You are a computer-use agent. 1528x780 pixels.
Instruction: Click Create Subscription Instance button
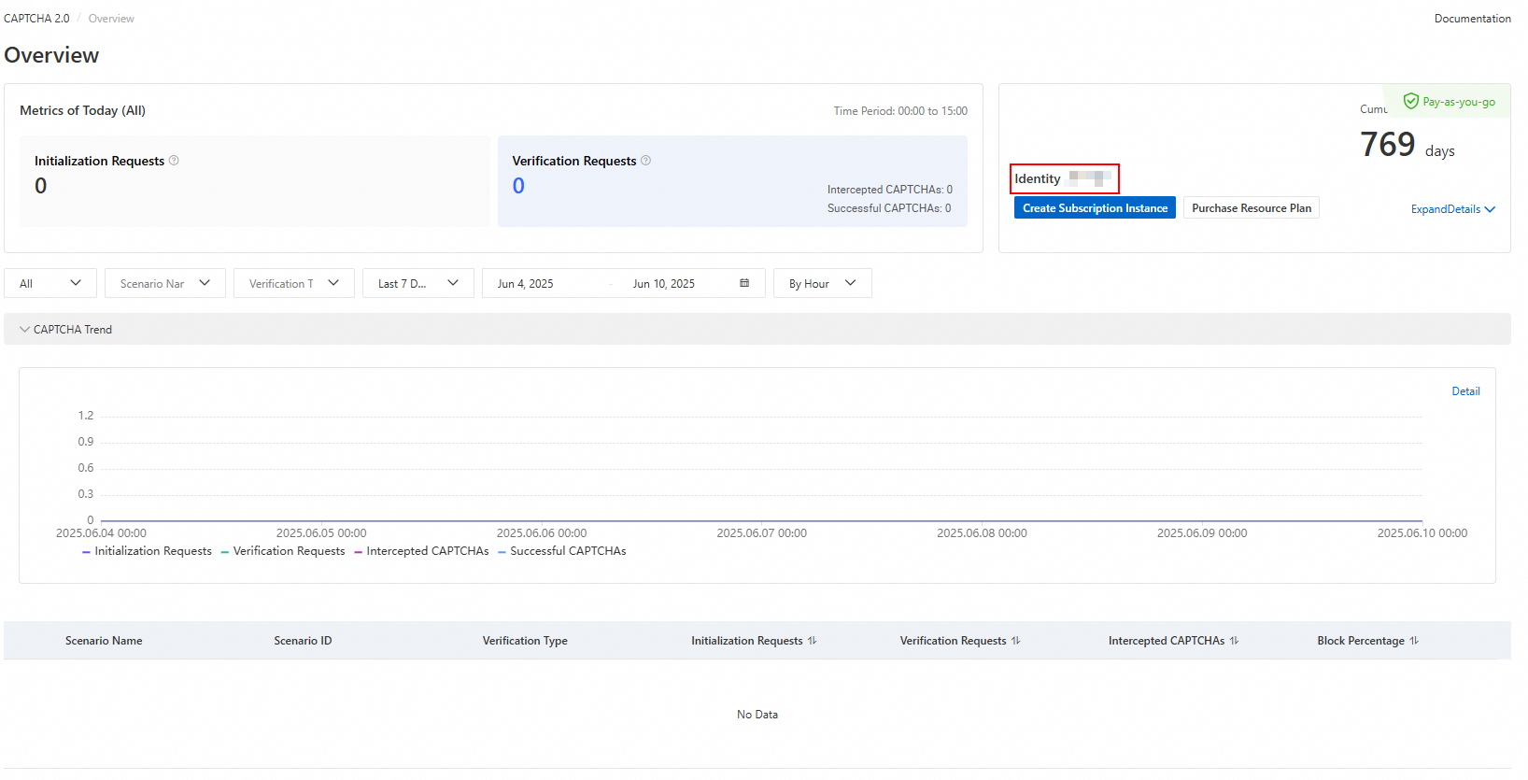(1095, 208)
